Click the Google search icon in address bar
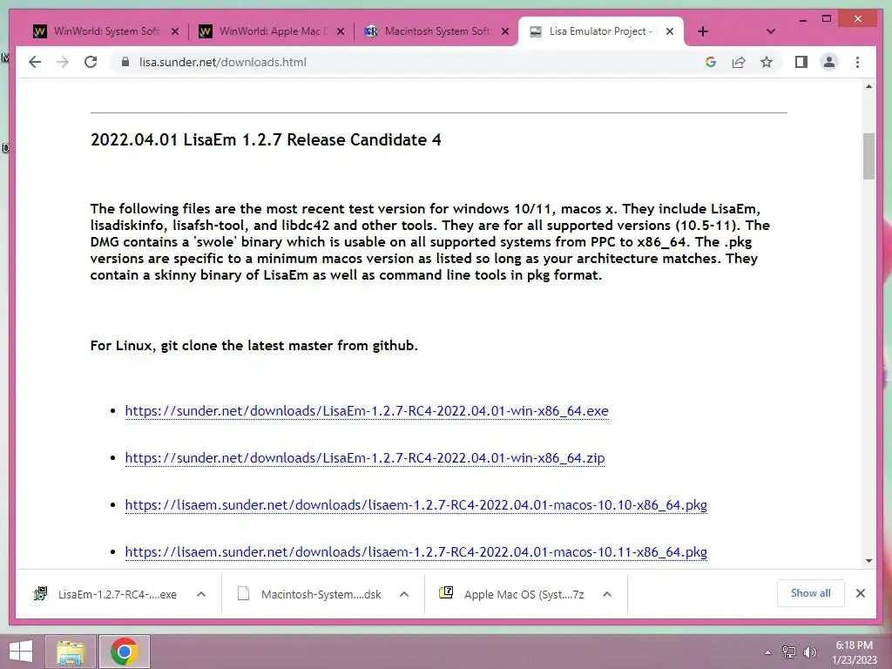The height and width of the screenshot is (669, 892). coord(711,62)
